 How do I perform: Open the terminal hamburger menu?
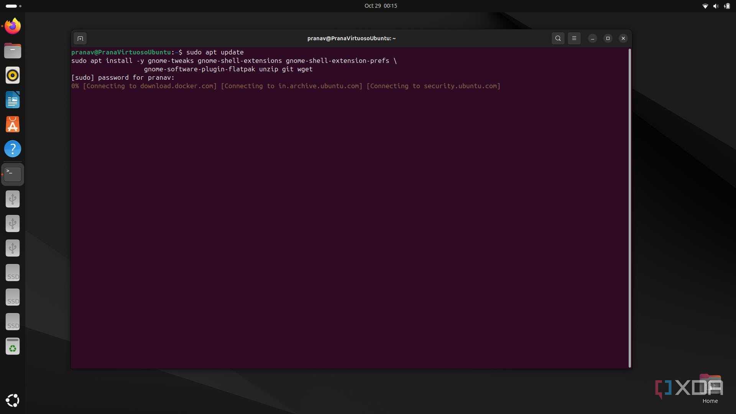(574, 38)
